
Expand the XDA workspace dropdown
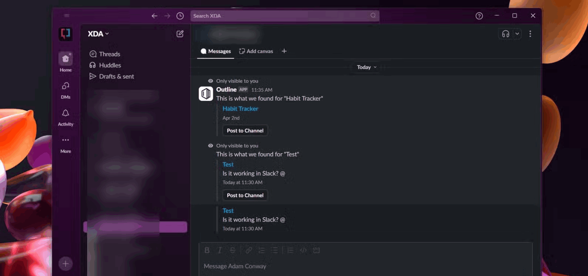99,34
